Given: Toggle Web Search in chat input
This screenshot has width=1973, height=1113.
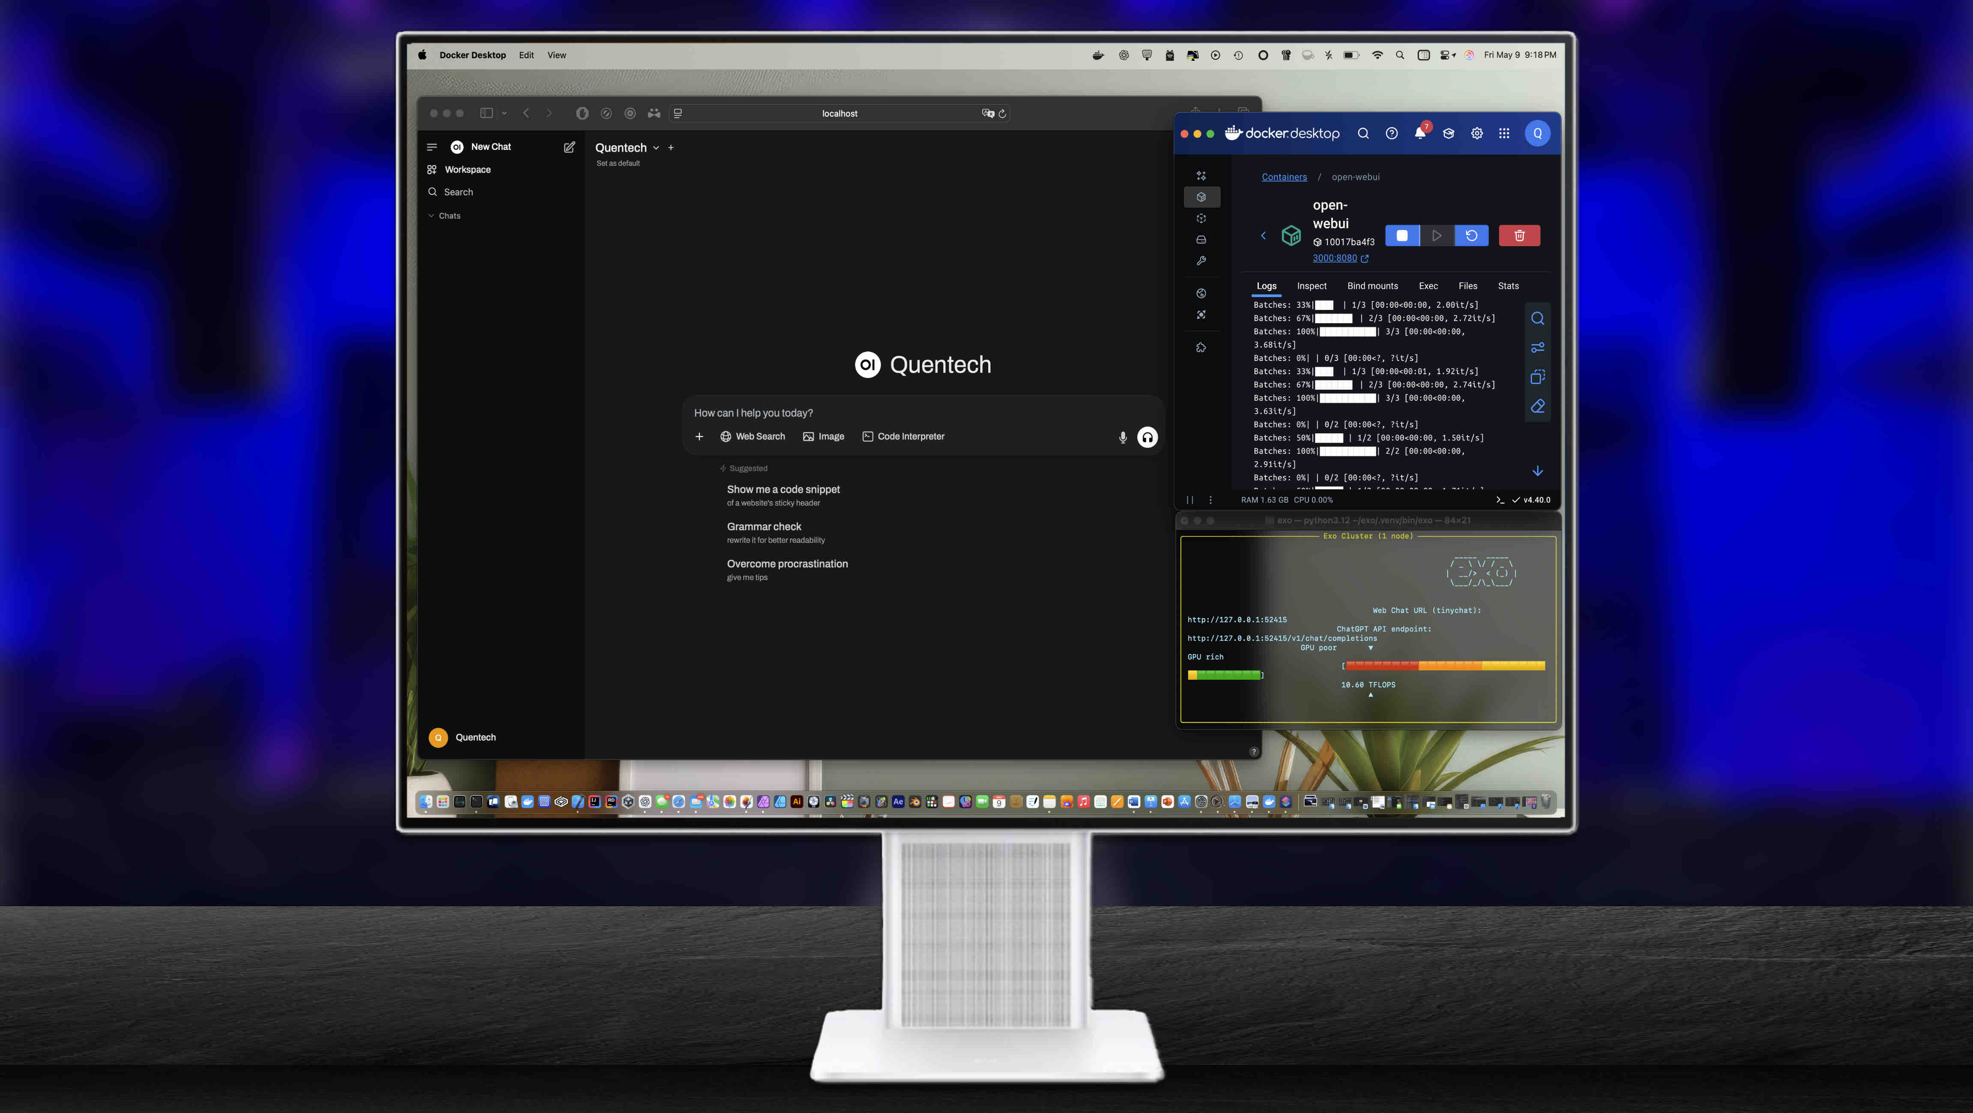Looking at the screenshot, I should 752,437.
